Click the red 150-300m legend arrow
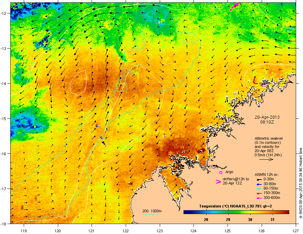This screenshot has width=303, height=234. coord(259,193)
